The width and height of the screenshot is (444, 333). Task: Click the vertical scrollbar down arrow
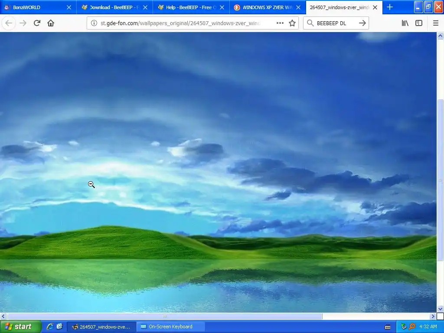tap(440, 309)
